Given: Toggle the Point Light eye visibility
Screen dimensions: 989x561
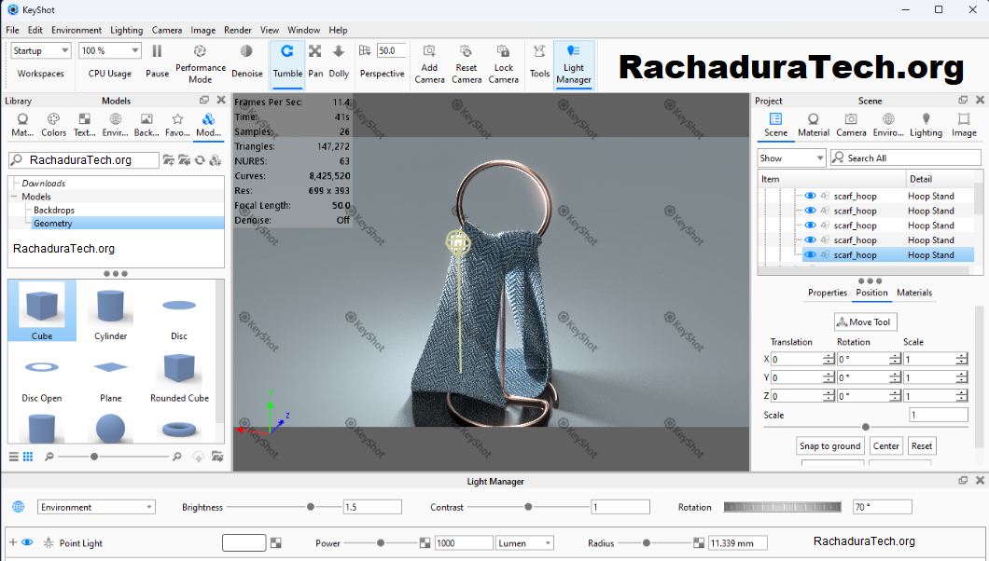Looking at the screenshot, I should [27, 542].
